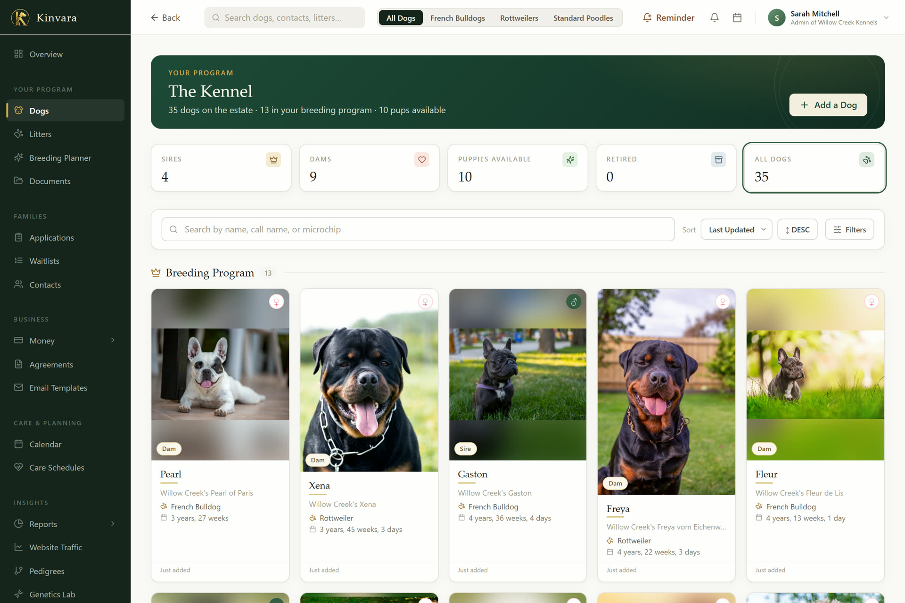Open the Freya dog name link
The height and width of the screenshot is (603, 905).
[618, 509]
